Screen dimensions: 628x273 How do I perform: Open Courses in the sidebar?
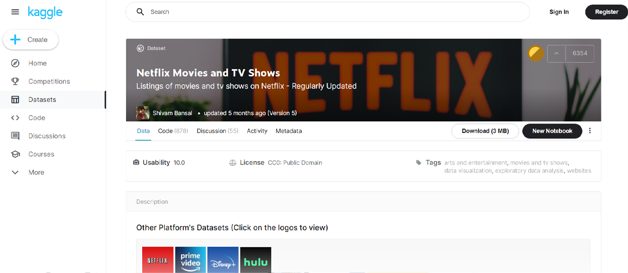[41, 154]
